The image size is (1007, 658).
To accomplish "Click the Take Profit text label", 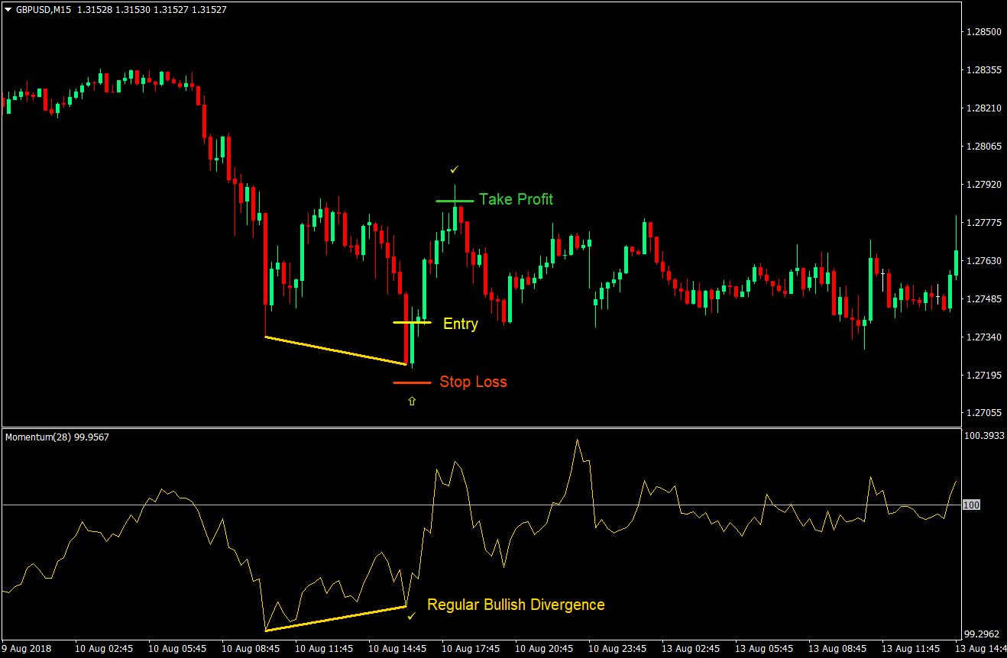I will tap(516, 199).
